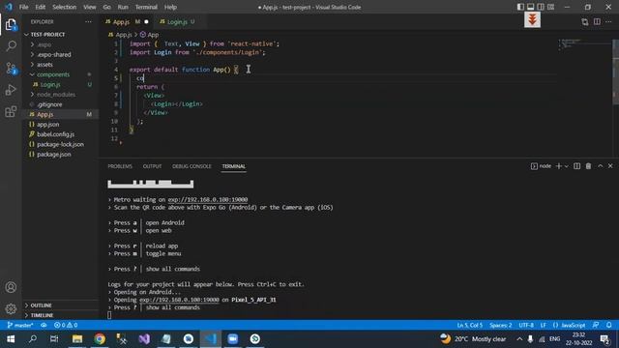Screen dimensions: 619x348
Task: Open the Edit menu
Action: (x=41, y=7)
